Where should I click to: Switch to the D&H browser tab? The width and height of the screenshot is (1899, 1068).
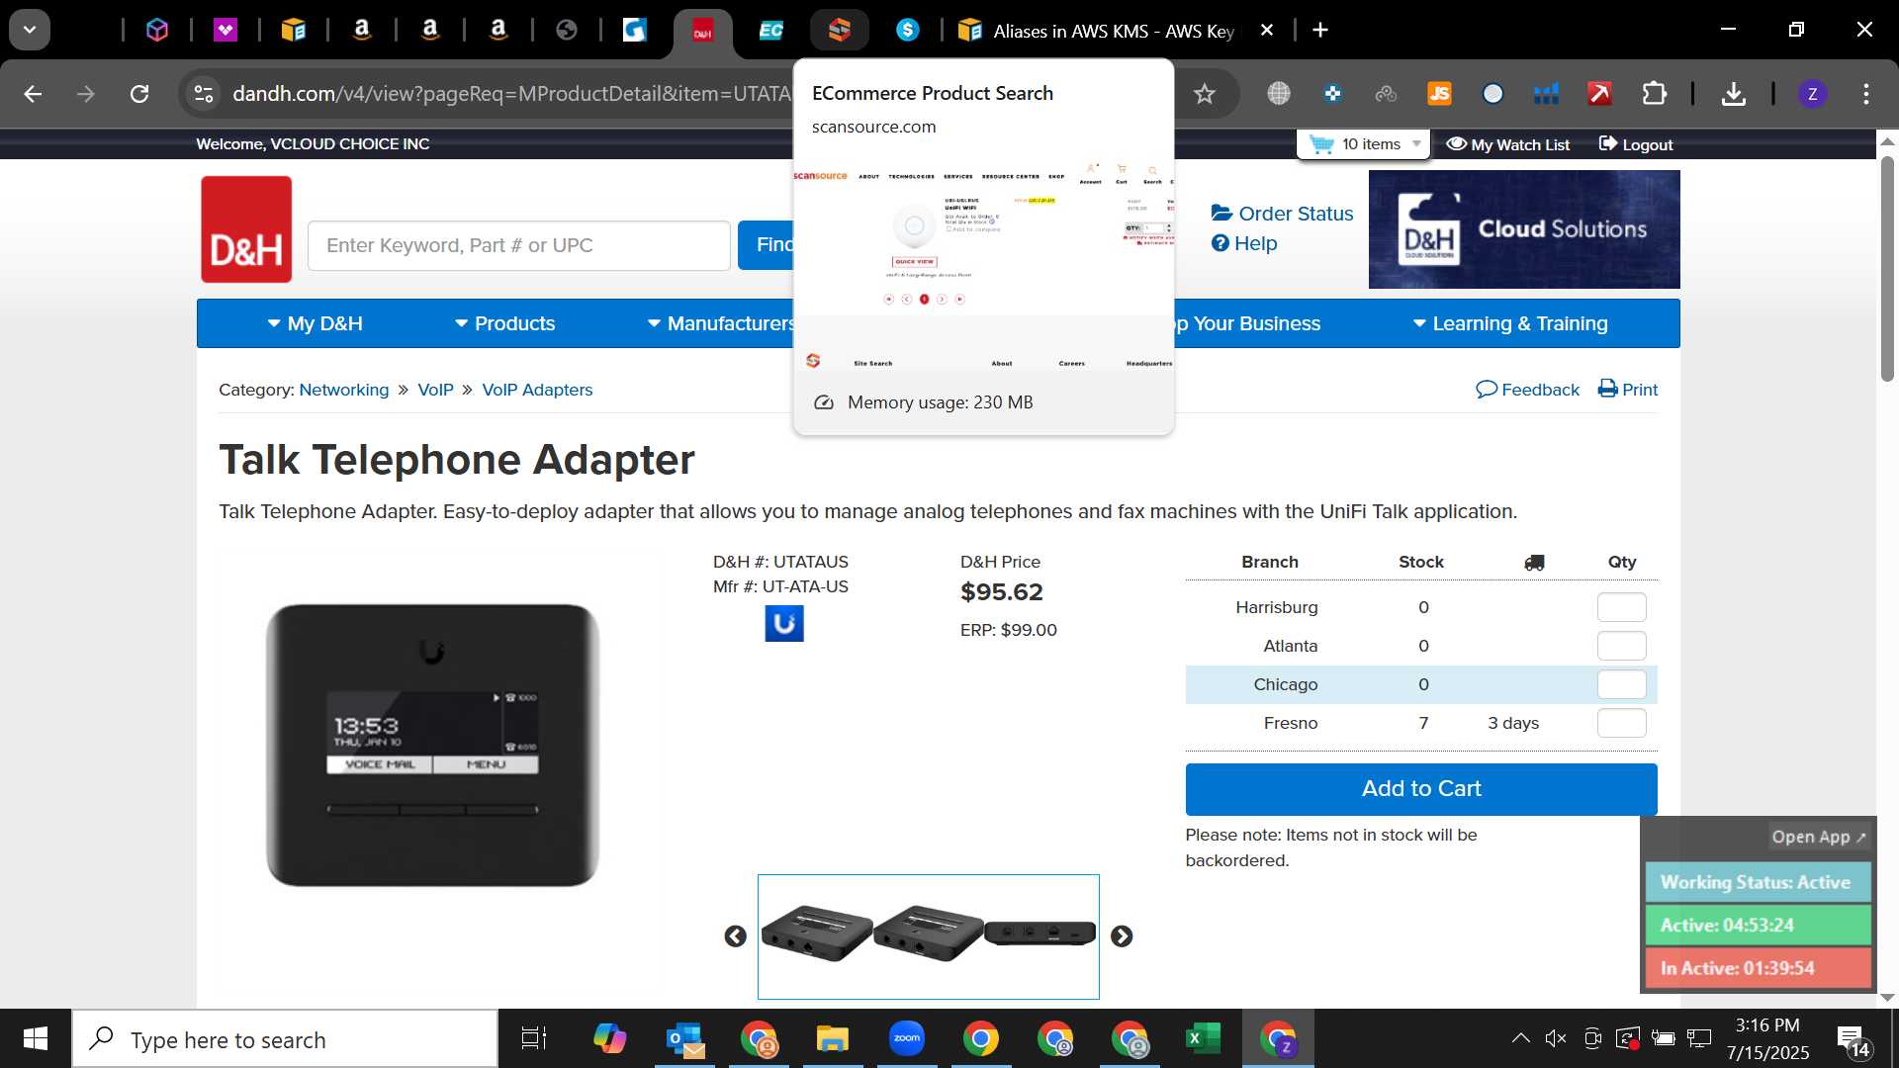pyautogui.click(x=702, y=31)
